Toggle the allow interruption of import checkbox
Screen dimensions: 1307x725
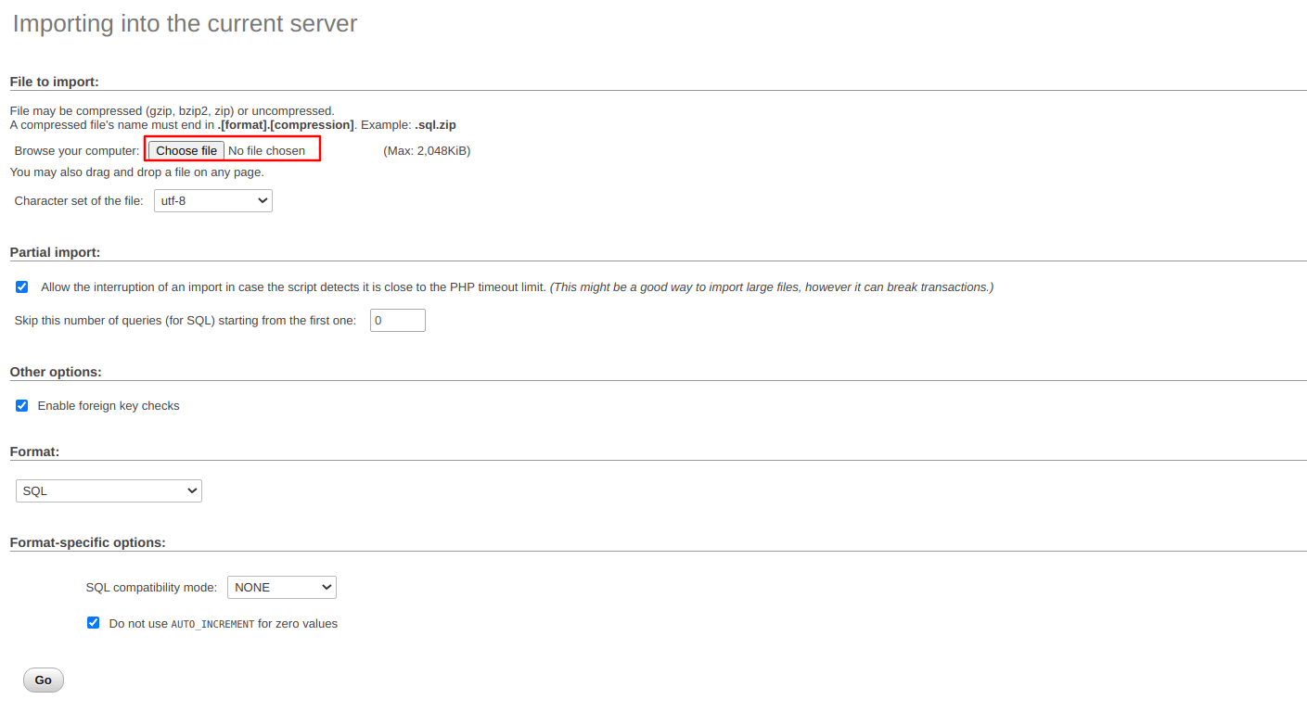[x=22, y=287]
